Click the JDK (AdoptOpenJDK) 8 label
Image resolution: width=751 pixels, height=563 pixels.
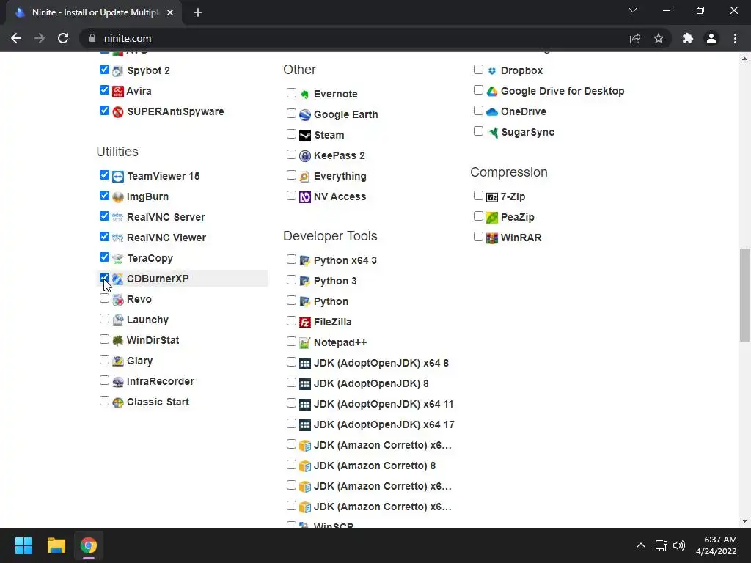click(371, 383)
